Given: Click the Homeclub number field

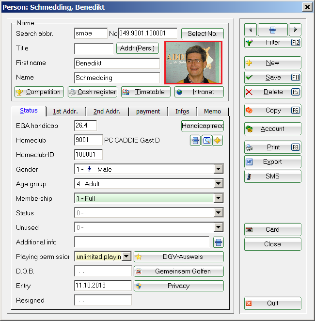Looking at the screenshot, I should 88,140.
